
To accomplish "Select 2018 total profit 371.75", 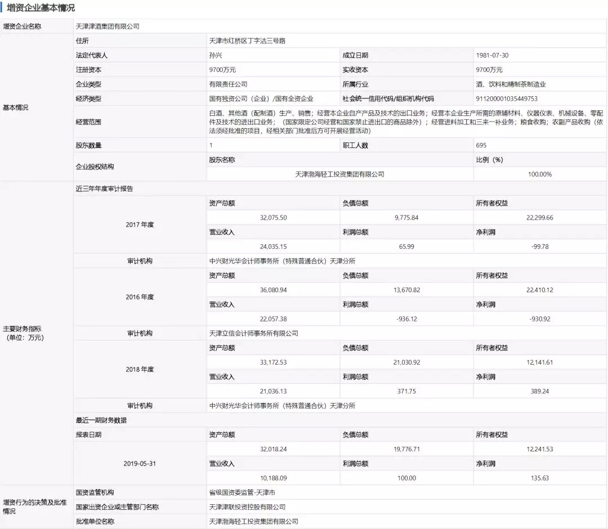I will point(406,392).
